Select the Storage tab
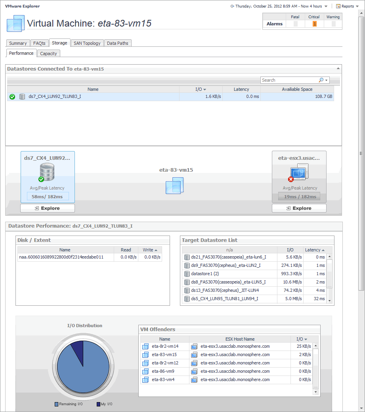The width and height of the screenshot is (365, 412). [59, 43]
